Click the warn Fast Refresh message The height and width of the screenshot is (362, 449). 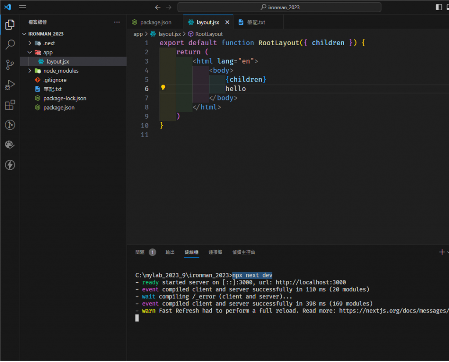click(292, 311)
